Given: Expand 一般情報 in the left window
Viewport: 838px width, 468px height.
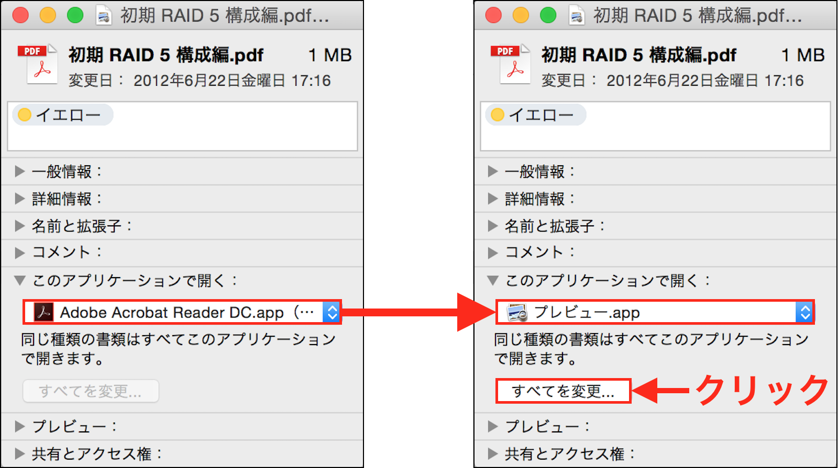Looking at the screenshot, I should [x=20, y=172].
